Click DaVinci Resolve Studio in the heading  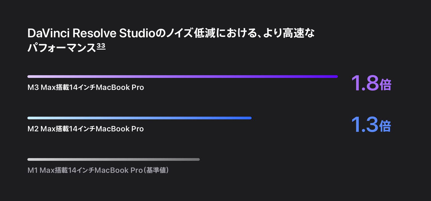(x=91, y=33)
